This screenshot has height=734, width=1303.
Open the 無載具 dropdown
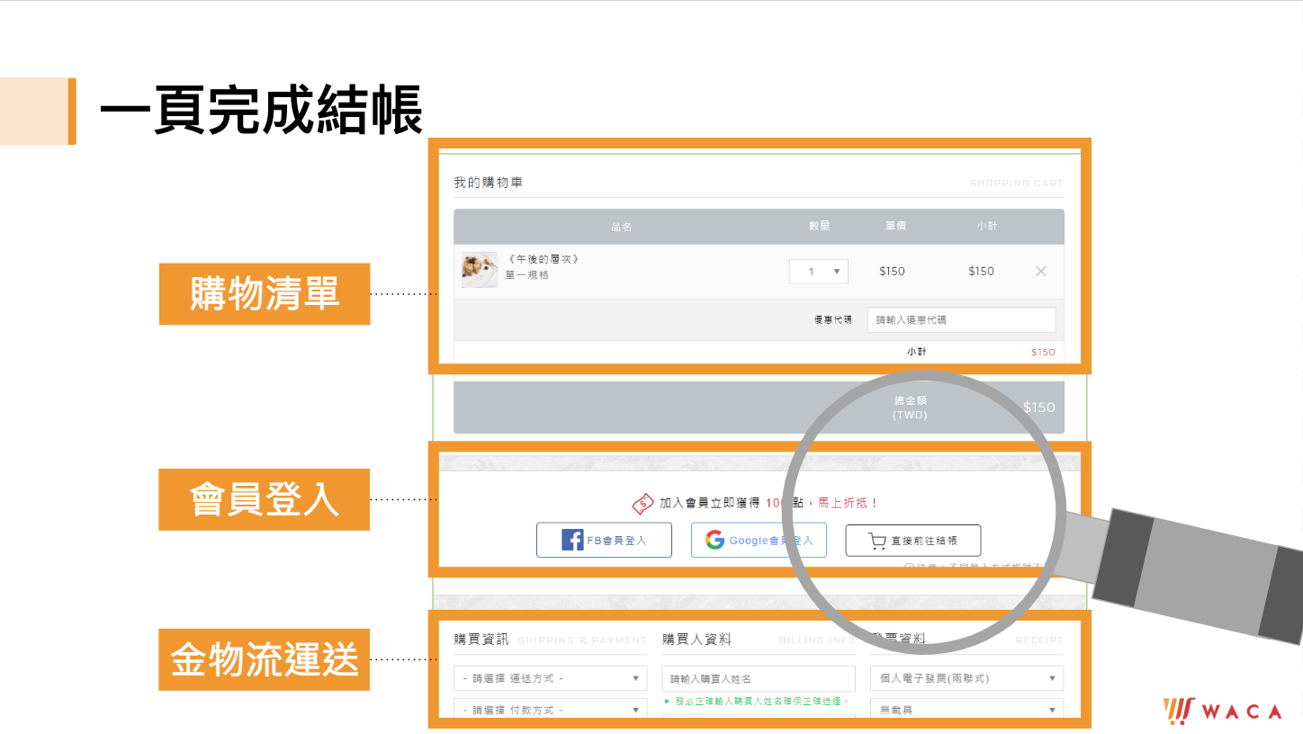pos(966,709)
